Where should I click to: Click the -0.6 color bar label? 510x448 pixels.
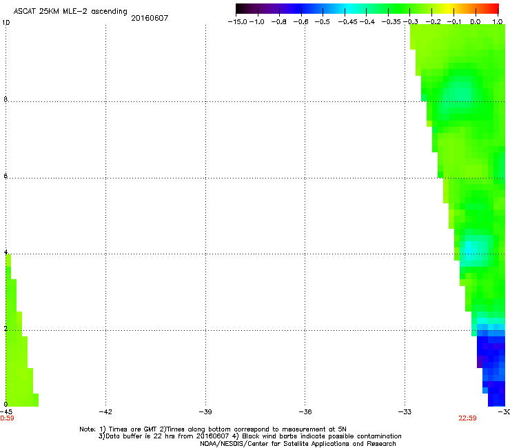pos(301,22)
